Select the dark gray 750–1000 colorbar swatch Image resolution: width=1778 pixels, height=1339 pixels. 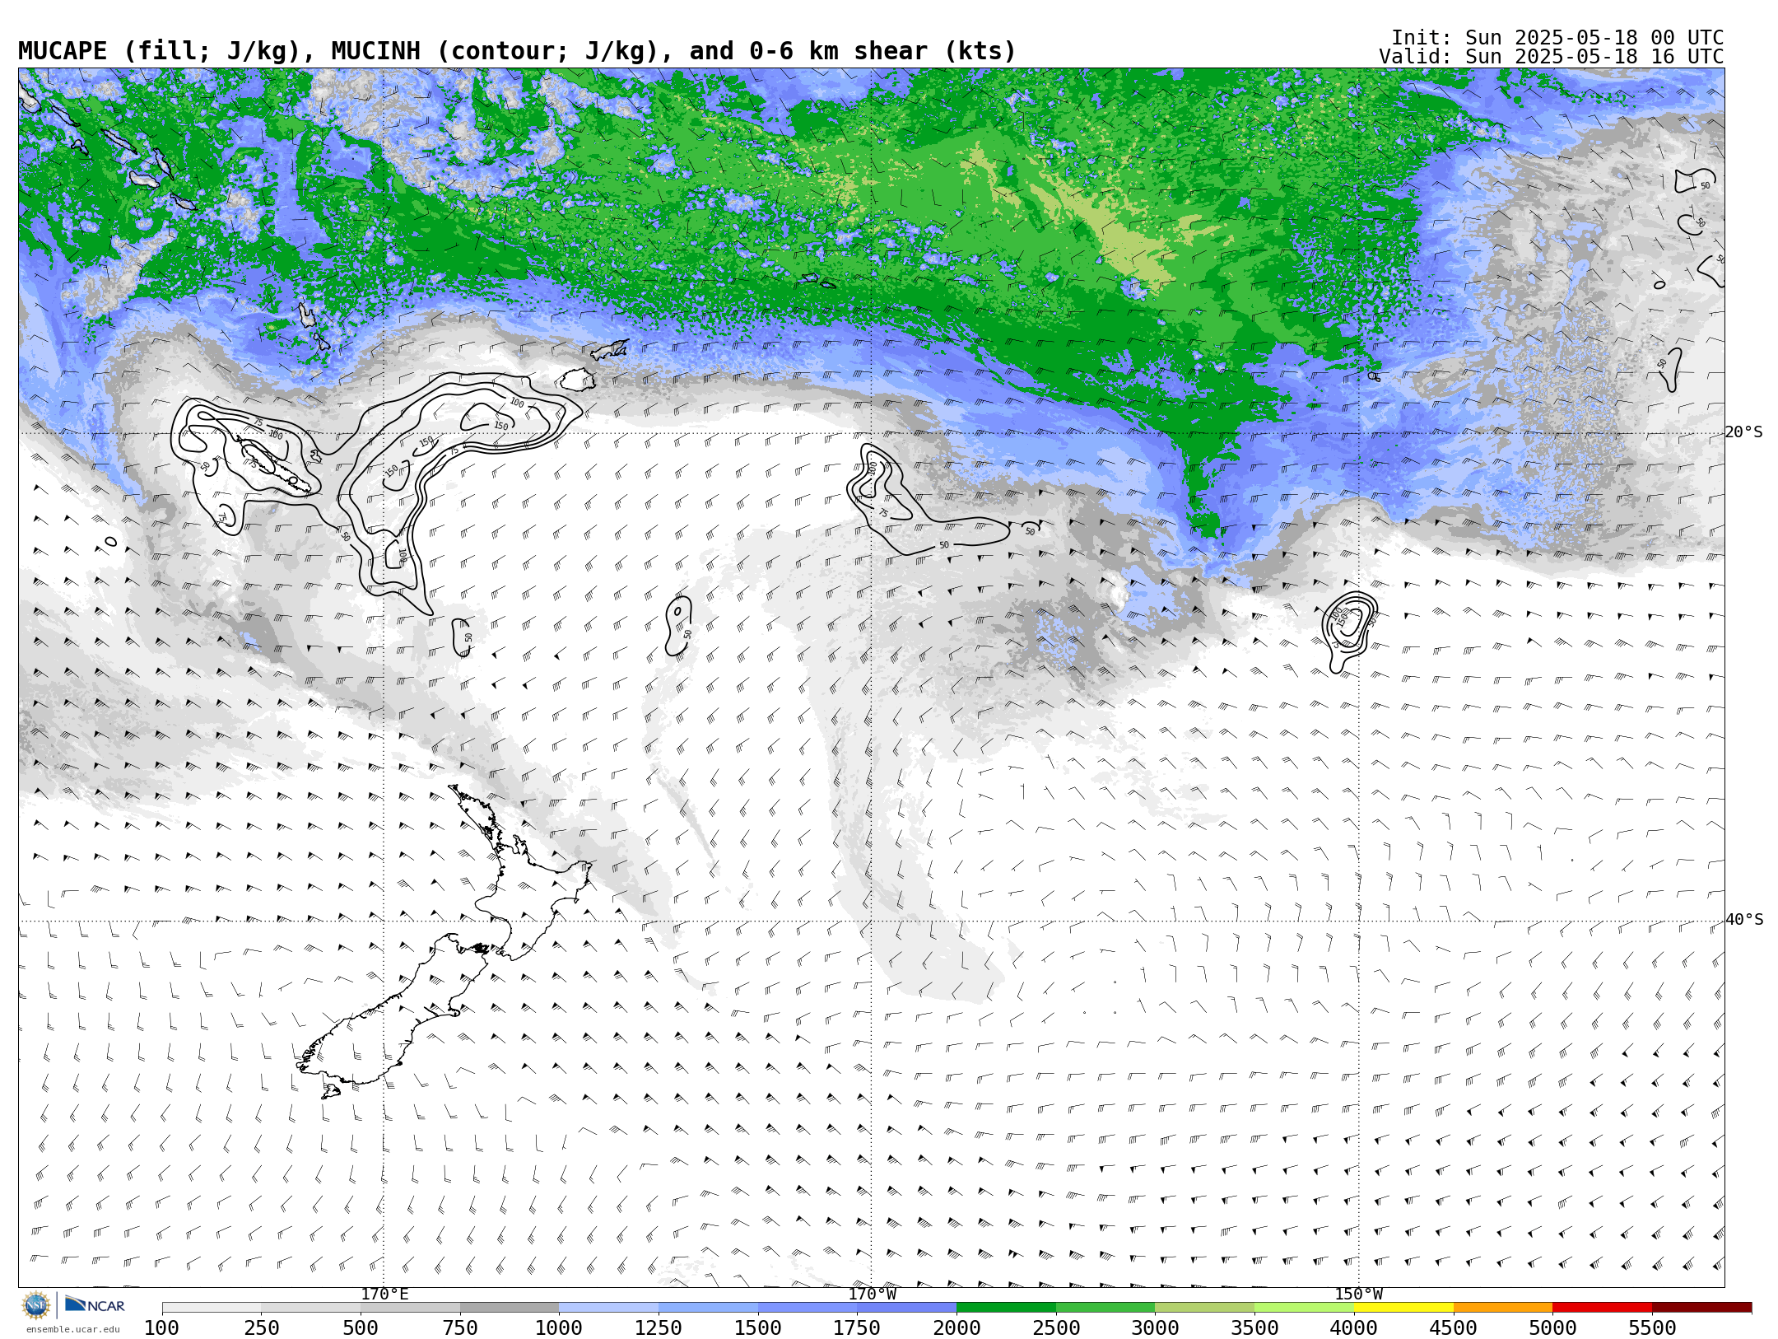point(510,1308)
